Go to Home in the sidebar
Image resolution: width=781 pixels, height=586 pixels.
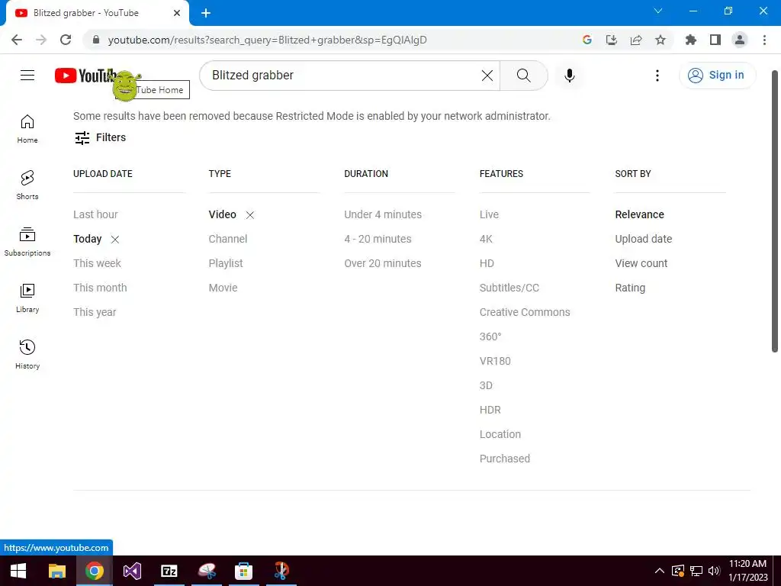coord(27,128)
